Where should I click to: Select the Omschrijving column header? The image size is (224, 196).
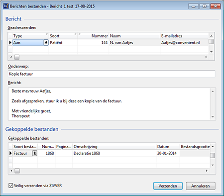pos(114,147)
